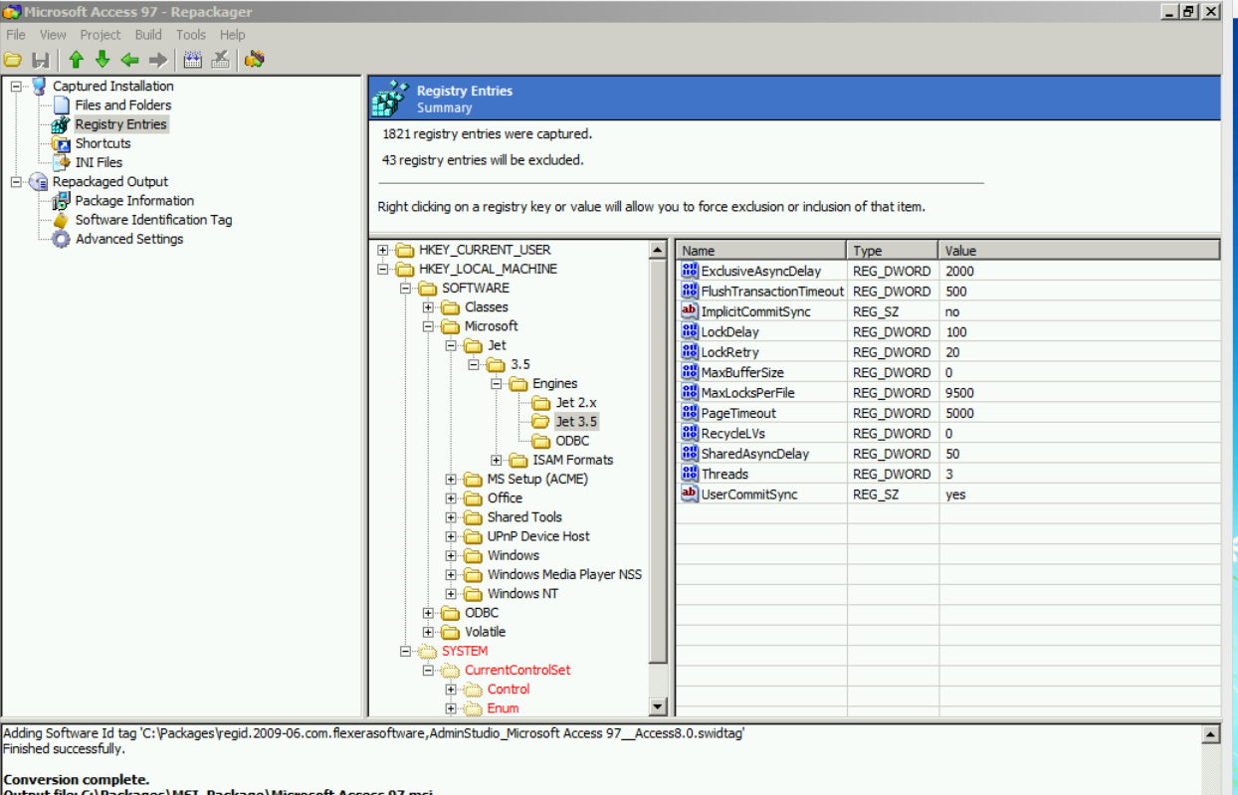Viewport: 1238px width, 795px height.
Task: Click the Save floppy disk toolbar icon
Action: [41, 60]
